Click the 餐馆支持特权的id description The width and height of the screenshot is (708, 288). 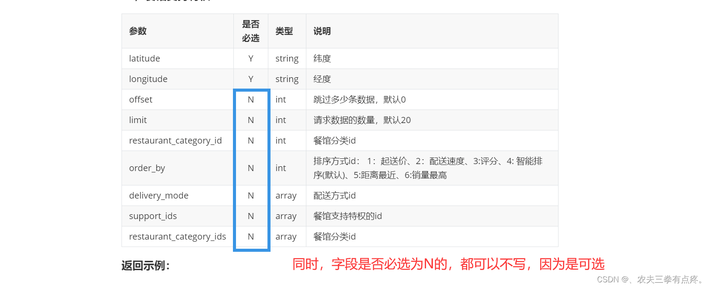[x=348, y=216]
